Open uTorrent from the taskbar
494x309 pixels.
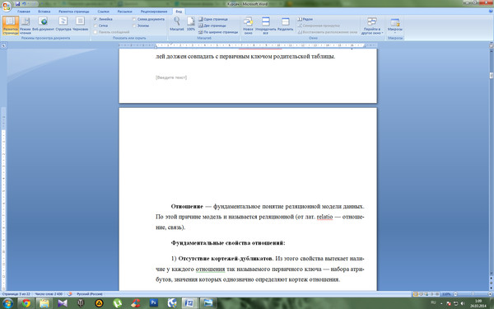tap(117, 303)
